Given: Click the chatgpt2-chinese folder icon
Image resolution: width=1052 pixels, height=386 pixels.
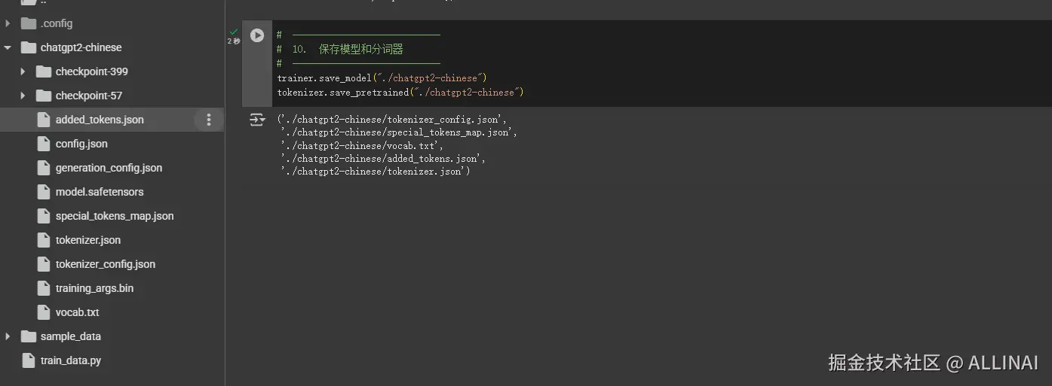Looking at the screenshot, I should [x=29, y=47].
